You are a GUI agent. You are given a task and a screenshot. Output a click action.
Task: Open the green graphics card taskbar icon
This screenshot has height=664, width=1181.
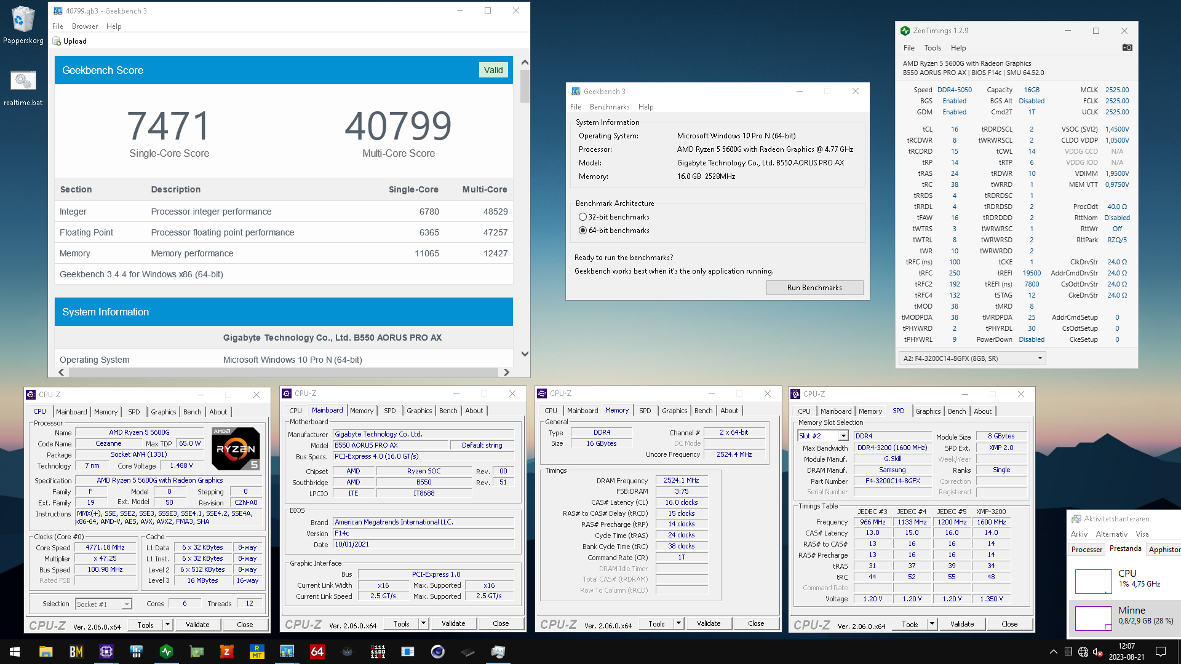pos(196,652)
